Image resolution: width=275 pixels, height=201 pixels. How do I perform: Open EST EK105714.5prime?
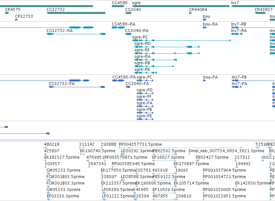point(191,183)
